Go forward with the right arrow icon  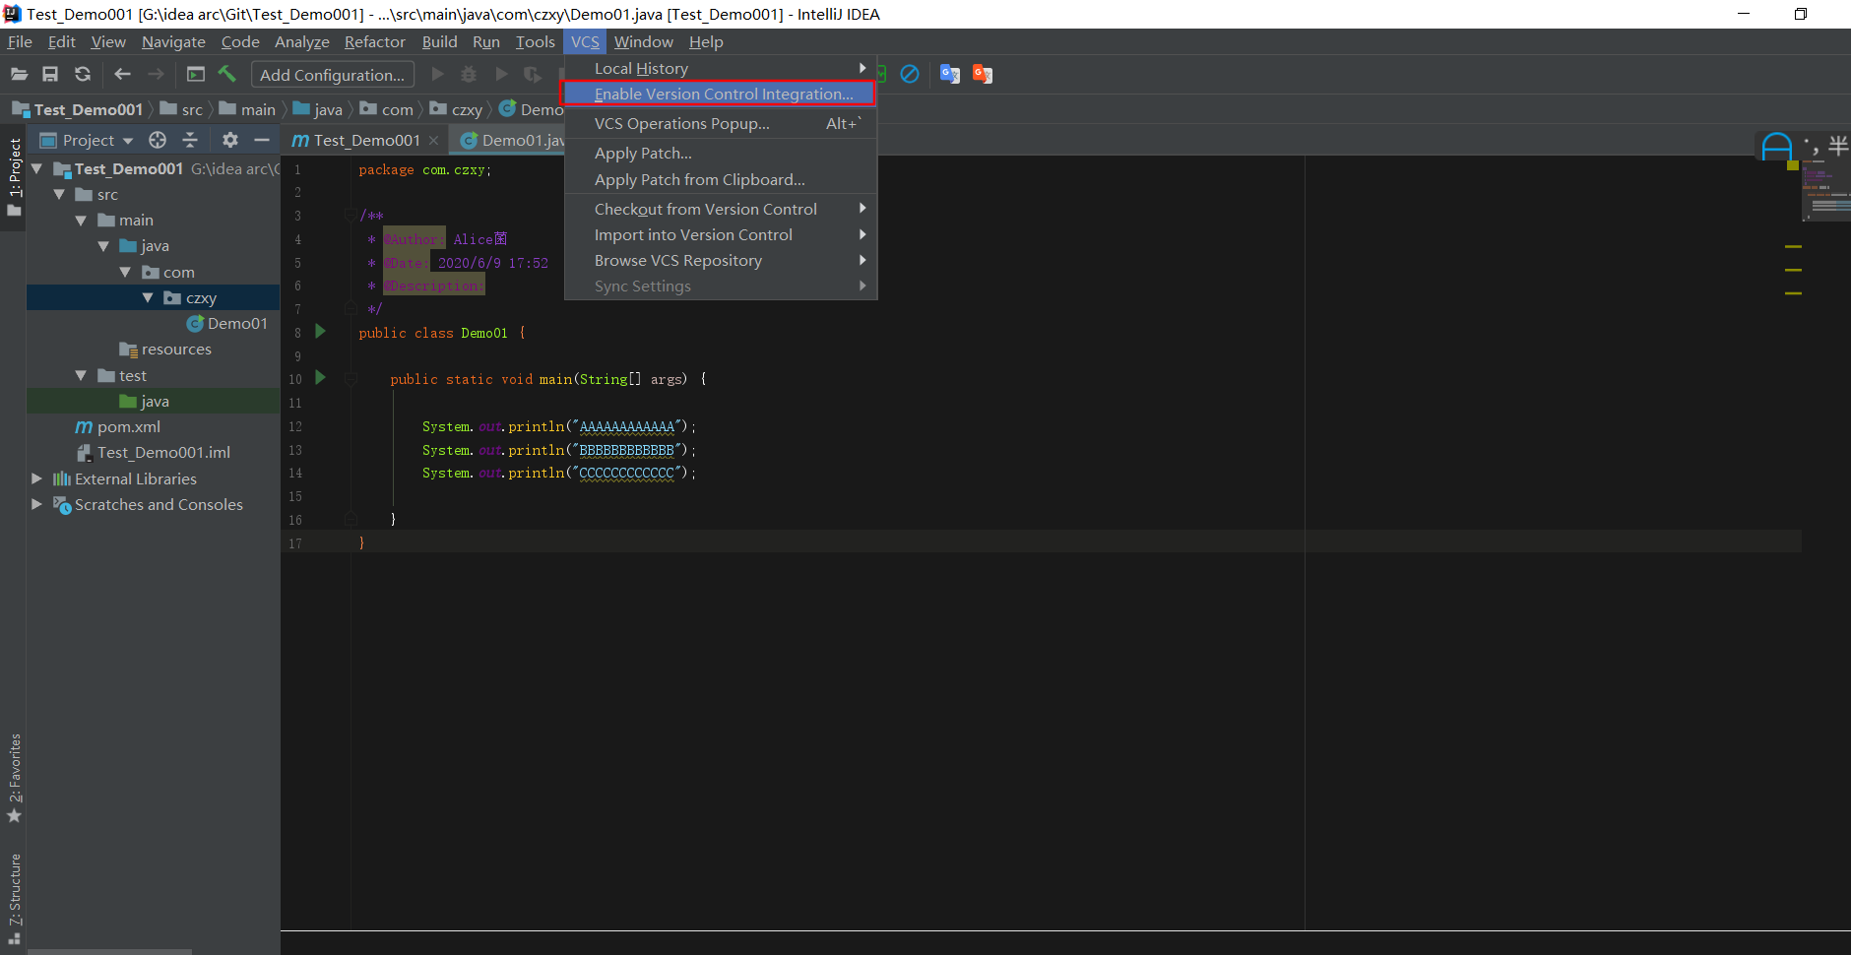click(156, 75)
